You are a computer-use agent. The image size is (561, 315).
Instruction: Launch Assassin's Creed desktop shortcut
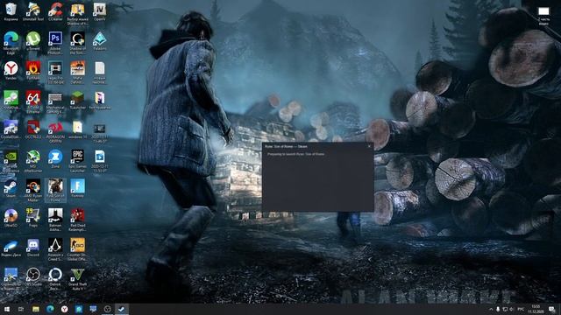pos(55,249)
